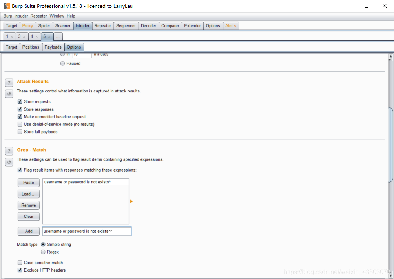Screen dimensions: 394x279
Task: Click Add button for new expression
Action: click(29, 231)
